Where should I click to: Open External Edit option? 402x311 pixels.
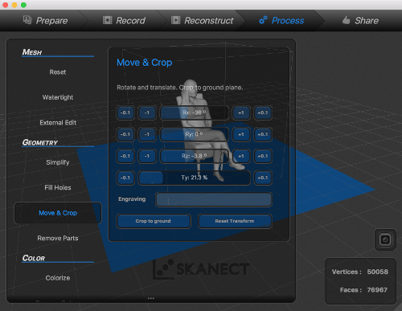pos(58,122)
